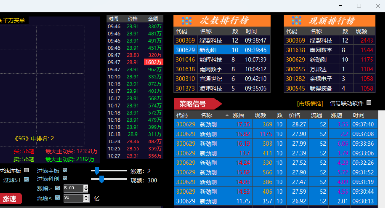Uncheck the 涨幅> filter checkbox
Image resolution: width=385 pixels, height=208 pixels.
57,188
